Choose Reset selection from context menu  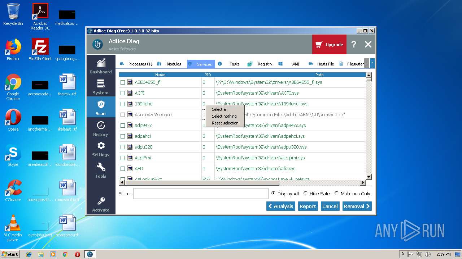[x=225, y=123]
